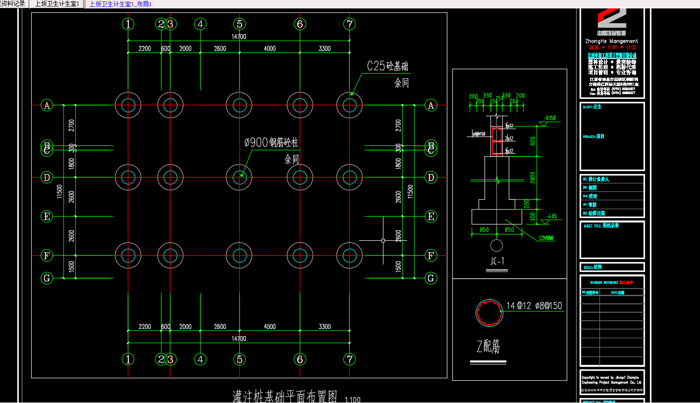Click the DE:设计负责人 row
This screenshot has height=403, width=700.
click(x=612, y=179)
